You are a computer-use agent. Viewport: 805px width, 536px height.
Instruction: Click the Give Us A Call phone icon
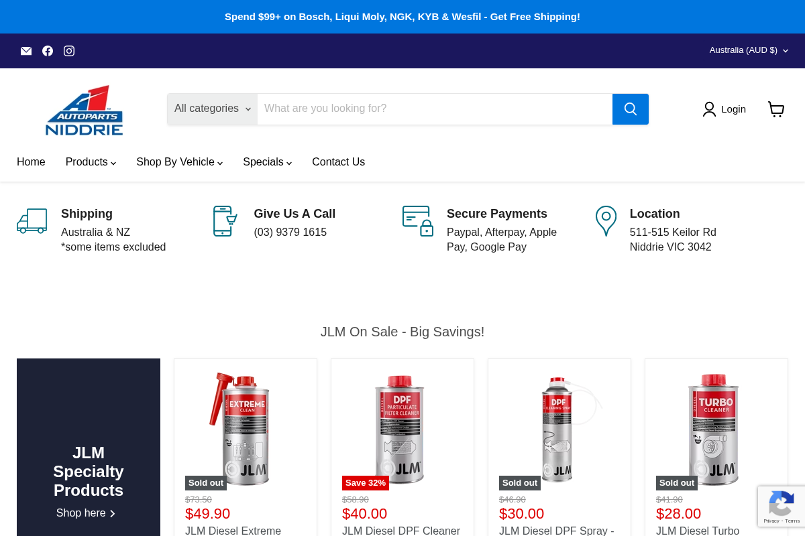pyautogui.click(x=225, y=220)
